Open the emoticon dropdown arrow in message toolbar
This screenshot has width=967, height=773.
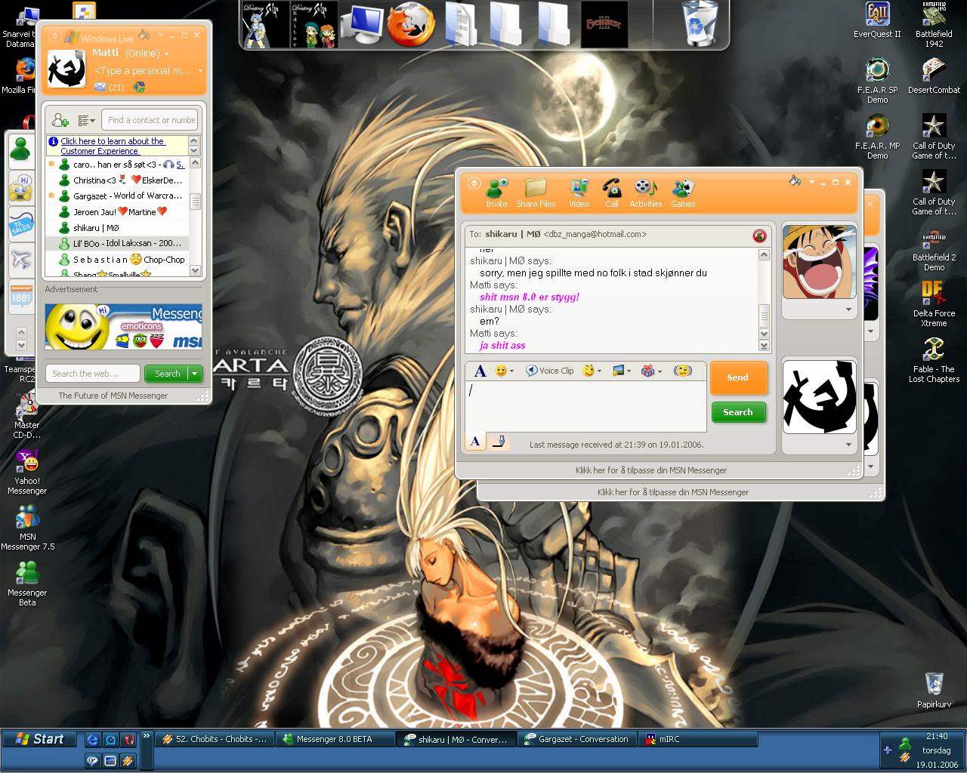pyautogui.click(x=511, y=371)
